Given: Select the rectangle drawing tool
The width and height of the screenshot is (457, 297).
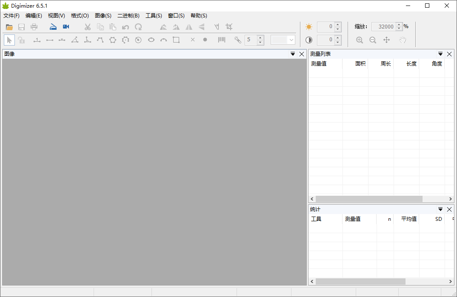Looking at the screenshot, I should pyautogui.click(x=176, y=40).
